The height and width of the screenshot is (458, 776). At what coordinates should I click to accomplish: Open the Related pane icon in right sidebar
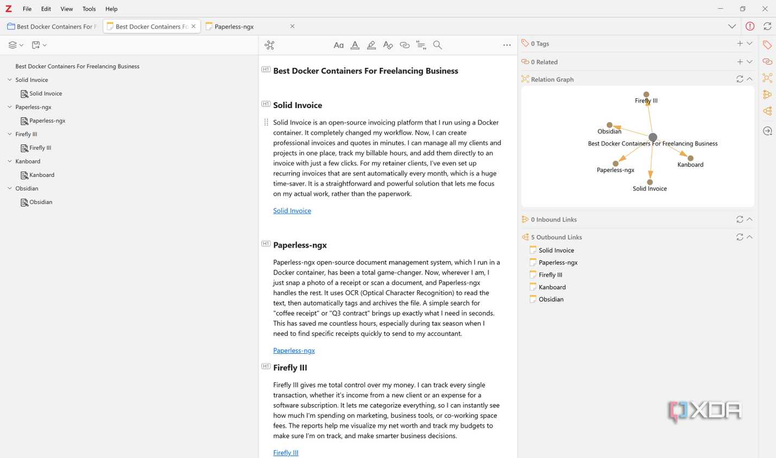coord(767,61)
